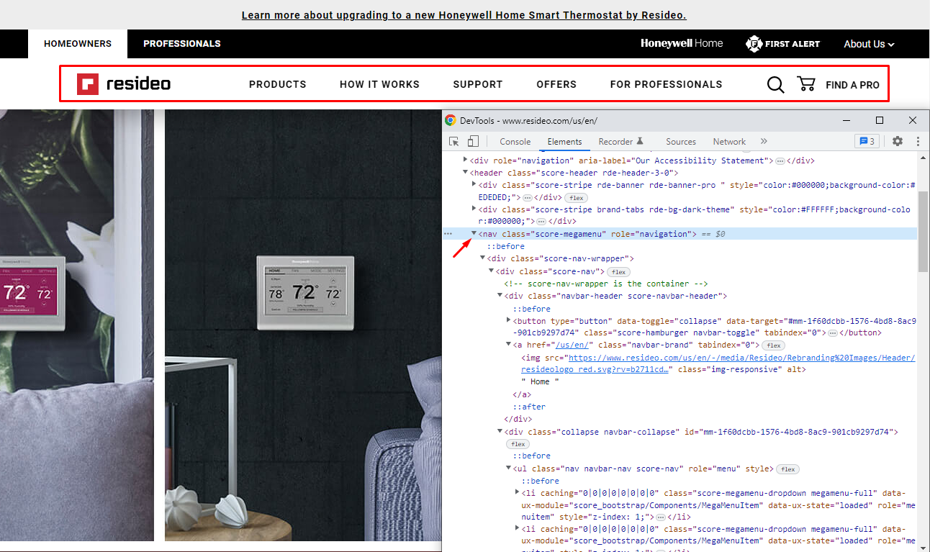Switch to the Sources tab
930x552 pixels.
point(681,142)
